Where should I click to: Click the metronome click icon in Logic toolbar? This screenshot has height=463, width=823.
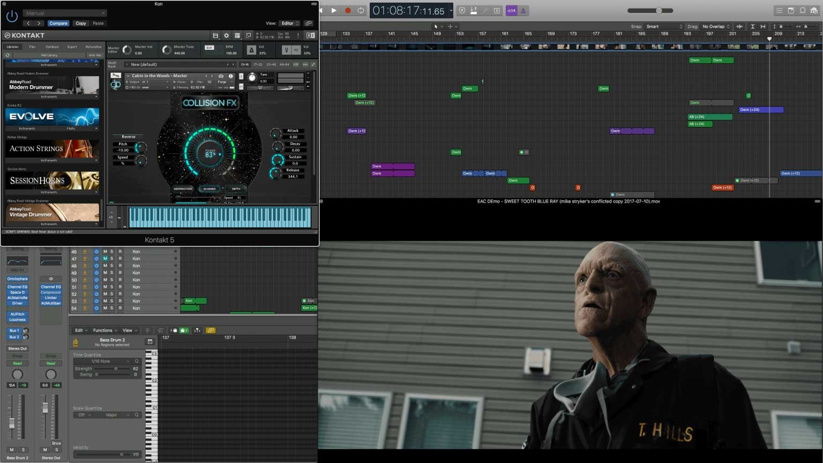tap(523, 10)
